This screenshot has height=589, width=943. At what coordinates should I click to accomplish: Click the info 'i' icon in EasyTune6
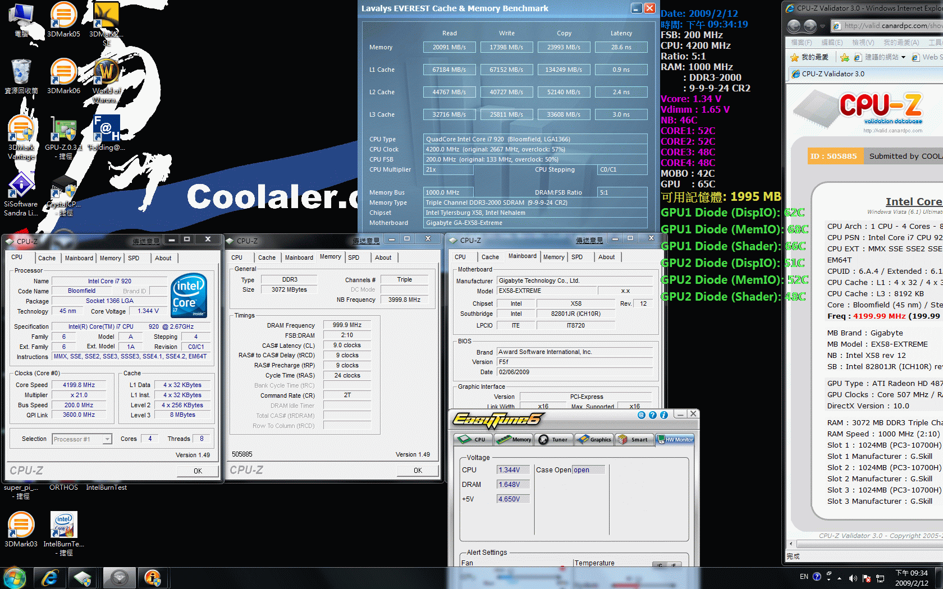tap(663, 415)
